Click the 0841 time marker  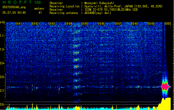(x=19, y=24)
